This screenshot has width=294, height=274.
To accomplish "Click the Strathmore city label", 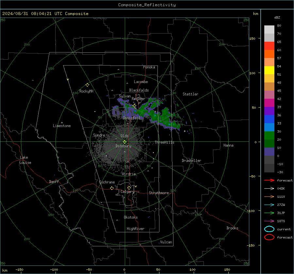I will coord(159,193).
